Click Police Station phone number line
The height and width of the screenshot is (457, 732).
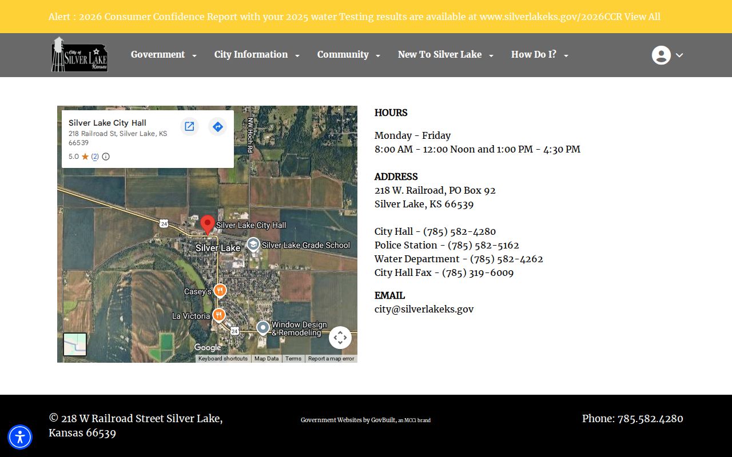(x=447, y=245)
